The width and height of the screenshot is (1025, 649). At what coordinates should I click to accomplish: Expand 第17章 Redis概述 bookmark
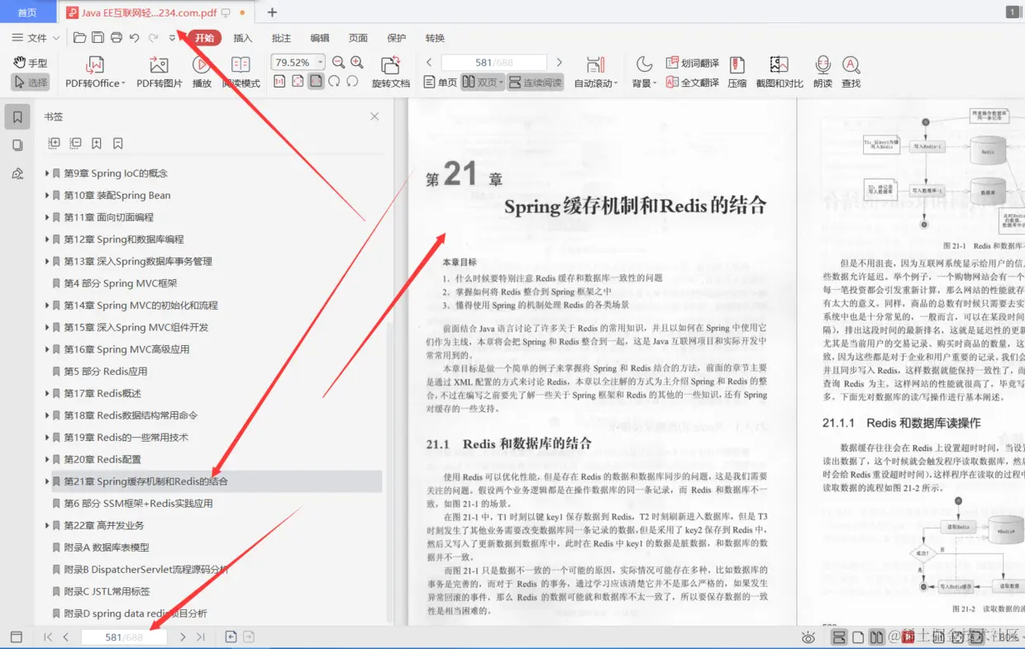tap(47, 394)
